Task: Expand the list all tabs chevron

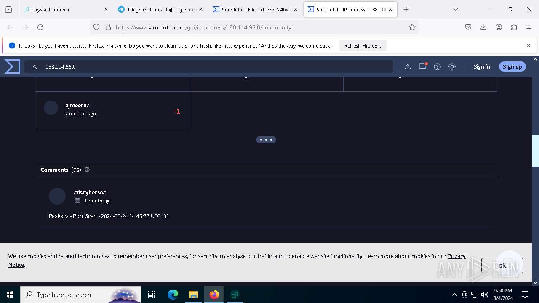Action: (455, 9)
